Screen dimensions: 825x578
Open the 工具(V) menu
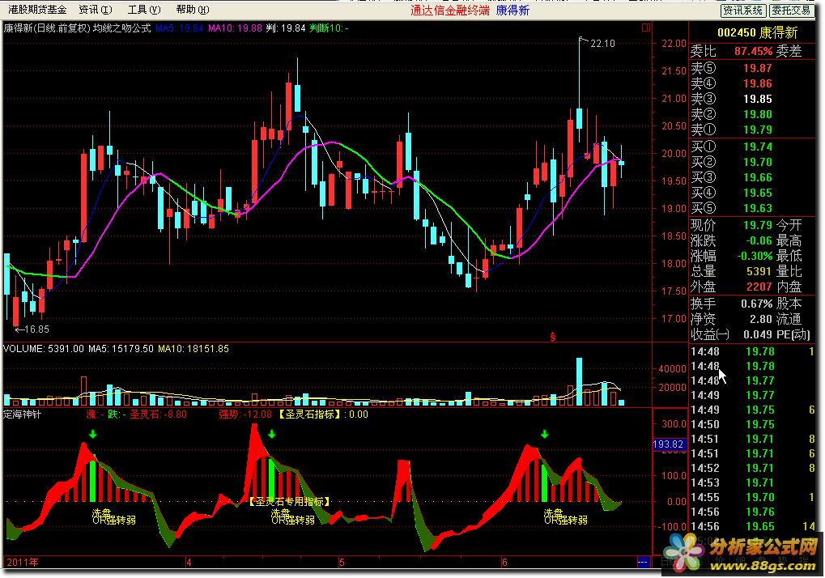point(144,10)
